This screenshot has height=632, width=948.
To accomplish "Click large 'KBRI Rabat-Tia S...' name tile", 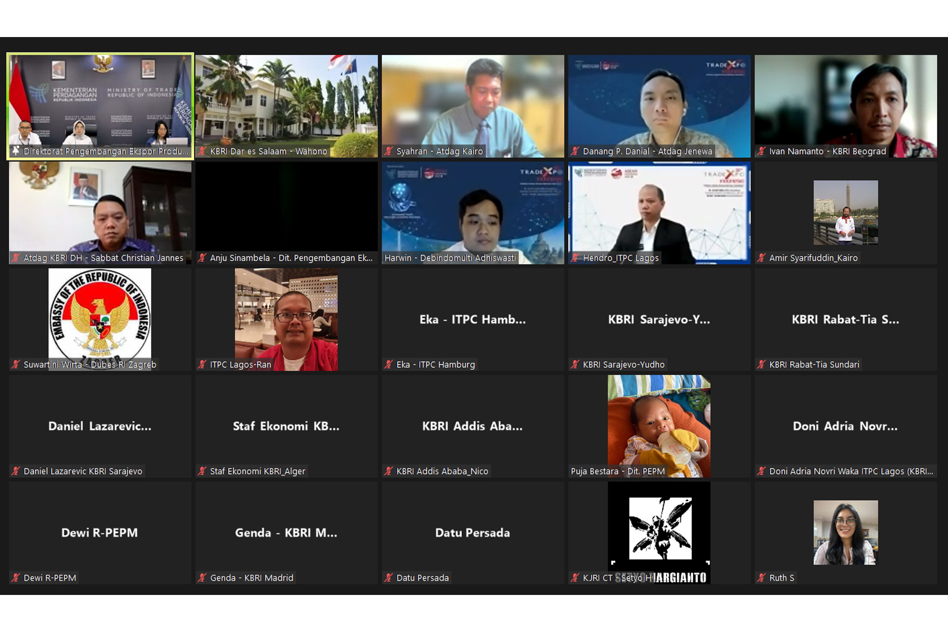I will coord(846,319).
